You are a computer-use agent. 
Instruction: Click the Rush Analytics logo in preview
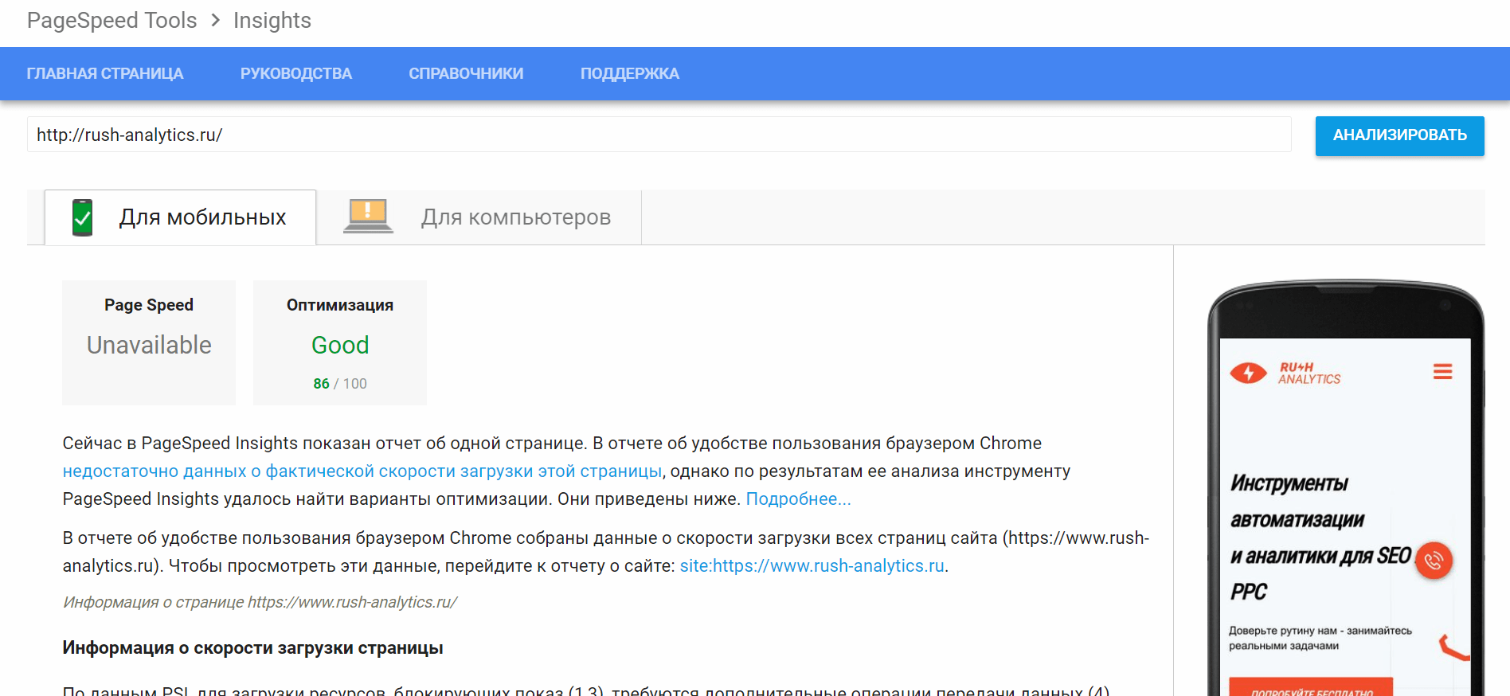coord(1285,373)
